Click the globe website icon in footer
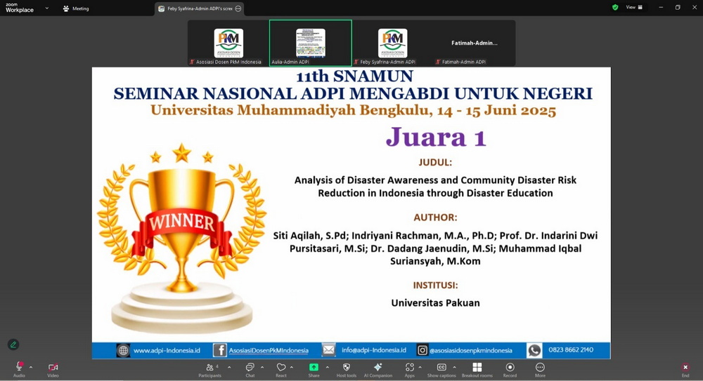Viewport: 703px width, 381px height. point(123,350)
